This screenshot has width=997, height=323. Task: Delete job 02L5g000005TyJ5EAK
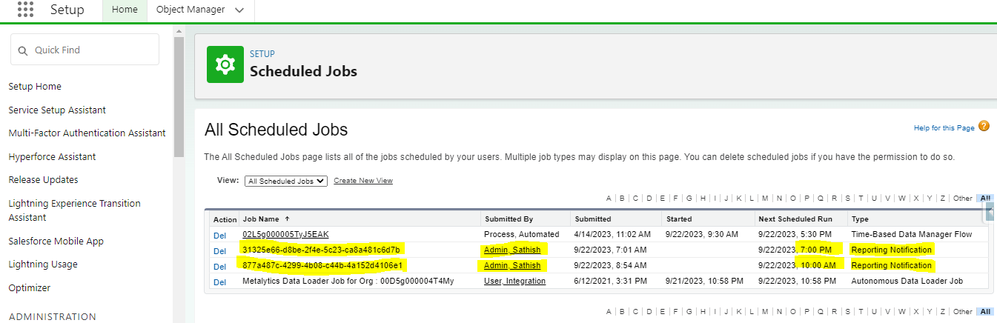[219, 235]
